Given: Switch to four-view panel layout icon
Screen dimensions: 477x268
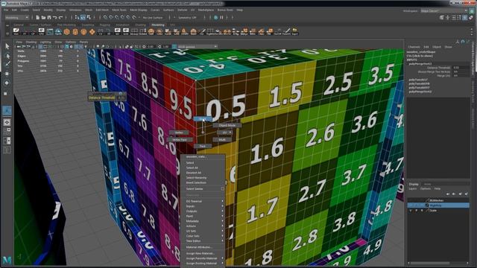Looking at the screenshot, I should coord(7,131).
